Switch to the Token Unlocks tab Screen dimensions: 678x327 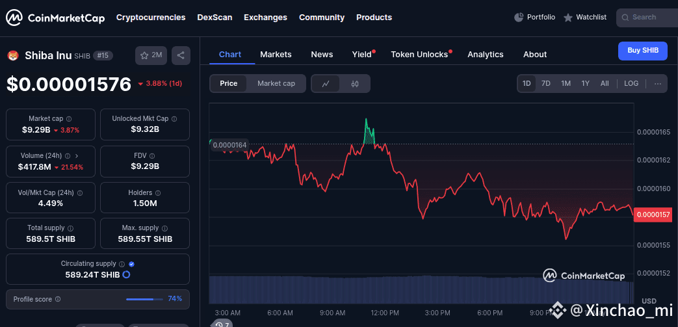419,55
